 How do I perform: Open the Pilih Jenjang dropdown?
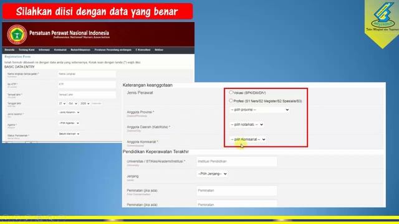[212, 174]
